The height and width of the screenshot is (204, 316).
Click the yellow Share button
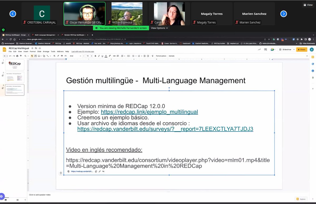coord(302,49)
